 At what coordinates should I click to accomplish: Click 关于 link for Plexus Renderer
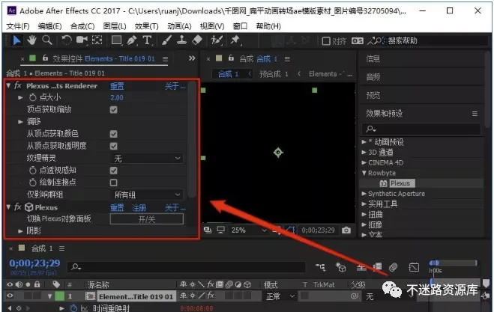(175, 86)
